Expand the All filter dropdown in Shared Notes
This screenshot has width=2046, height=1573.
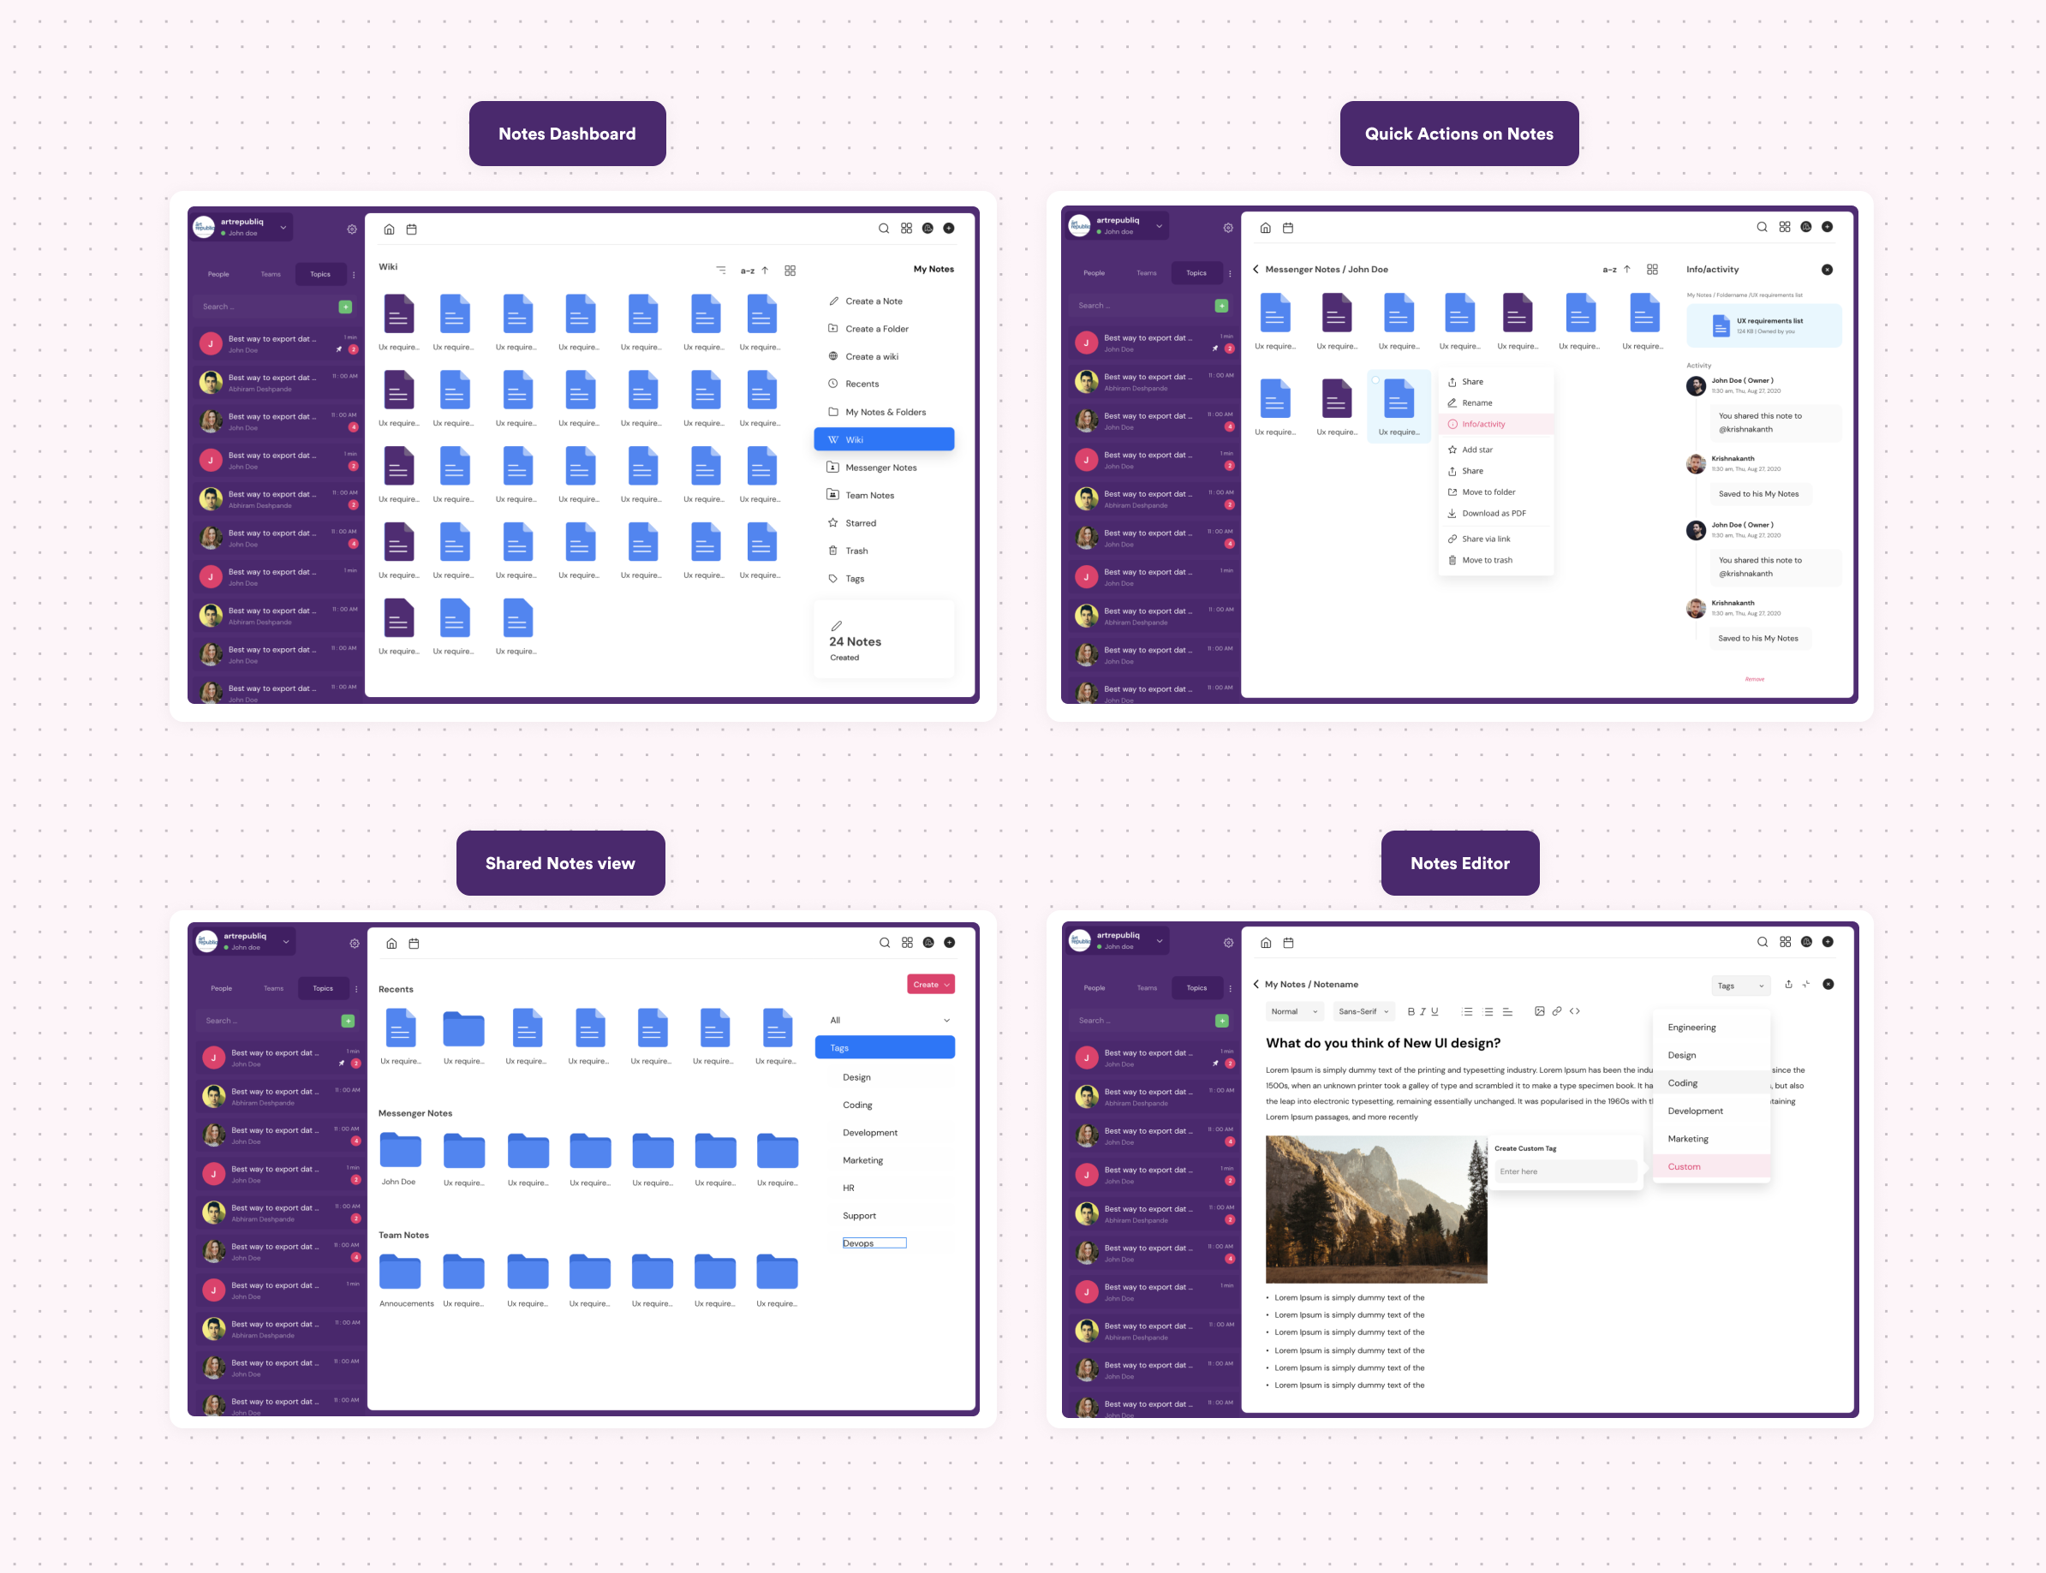945,1021
